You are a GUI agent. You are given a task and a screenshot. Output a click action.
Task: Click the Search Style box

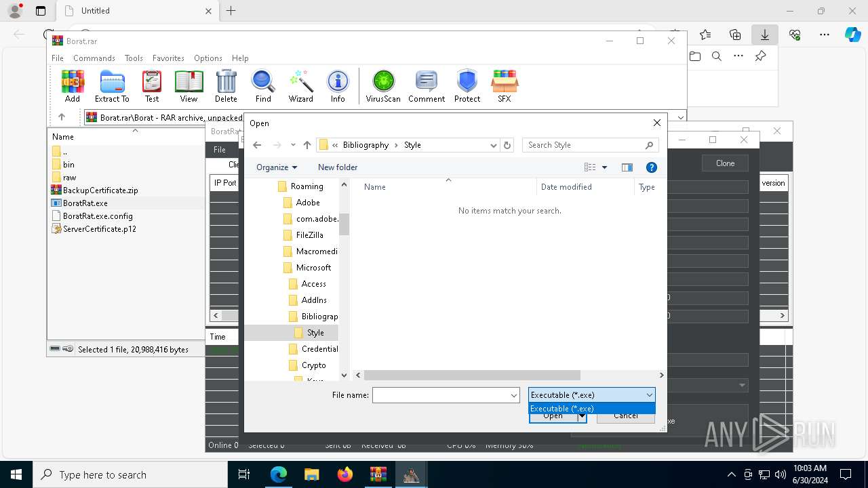point(591,145)
